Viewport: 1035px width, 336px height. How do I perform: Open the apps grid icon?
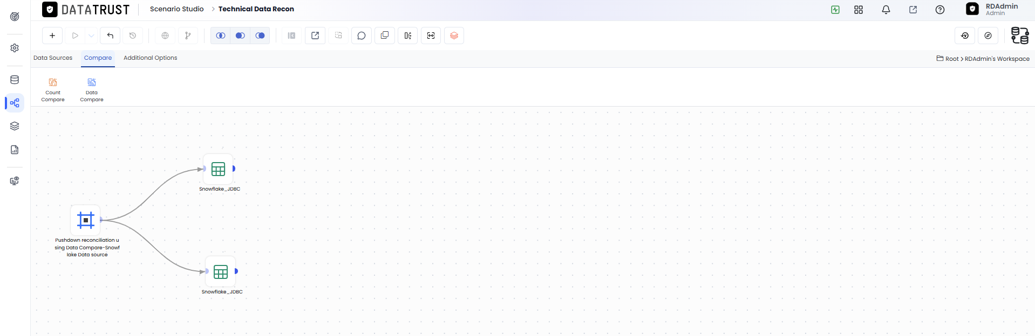[859, 10]
